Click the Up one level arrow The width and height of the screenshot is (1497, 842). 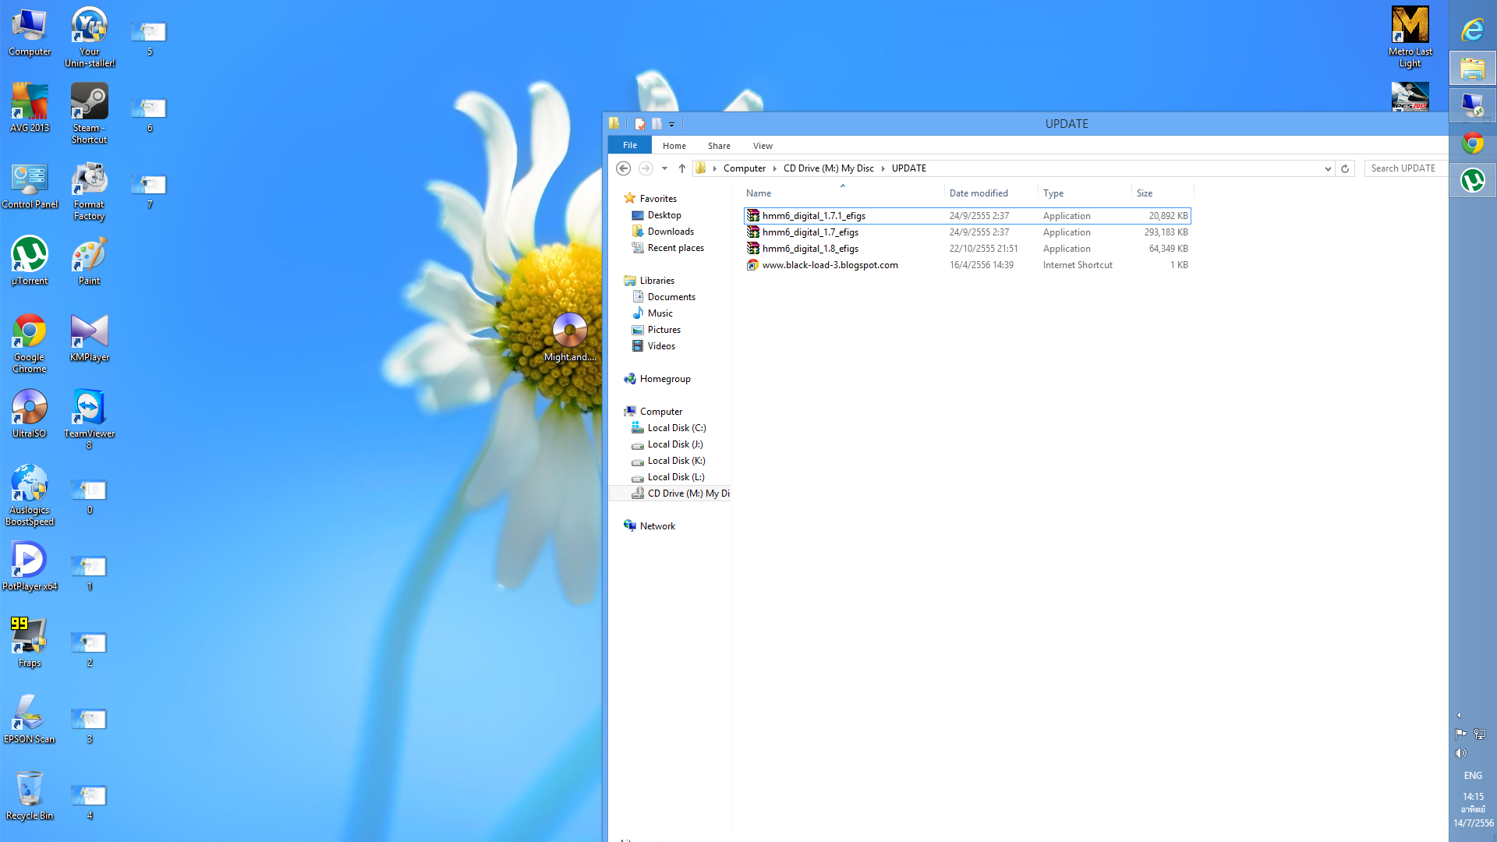[682, 168]
